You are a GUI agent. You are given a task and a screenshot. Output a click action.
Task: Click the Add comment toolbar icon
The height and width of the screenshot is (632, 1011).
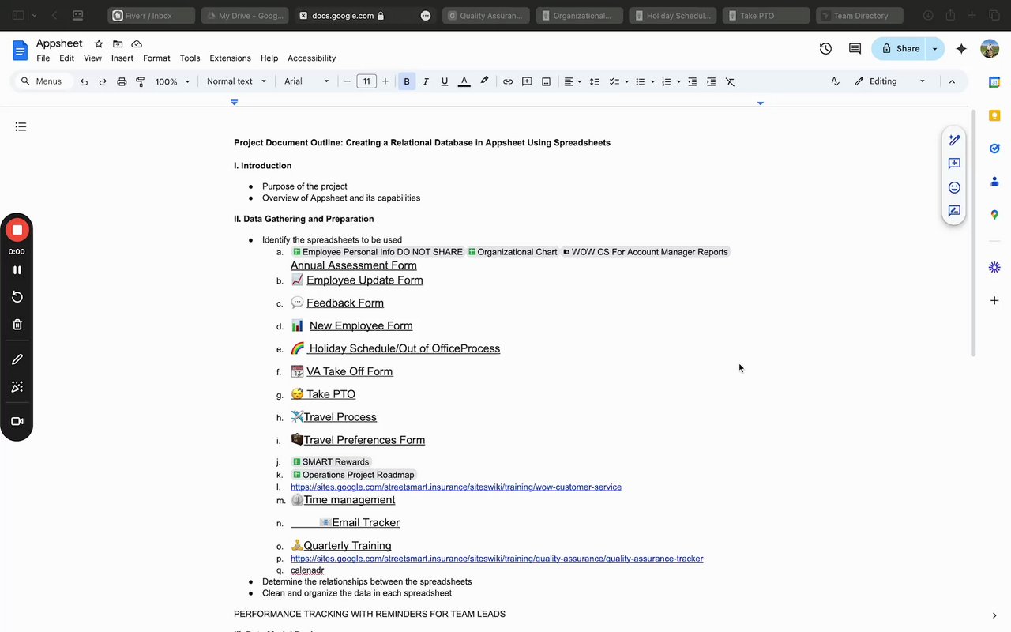pyautogui.click(x=527, y=81)
